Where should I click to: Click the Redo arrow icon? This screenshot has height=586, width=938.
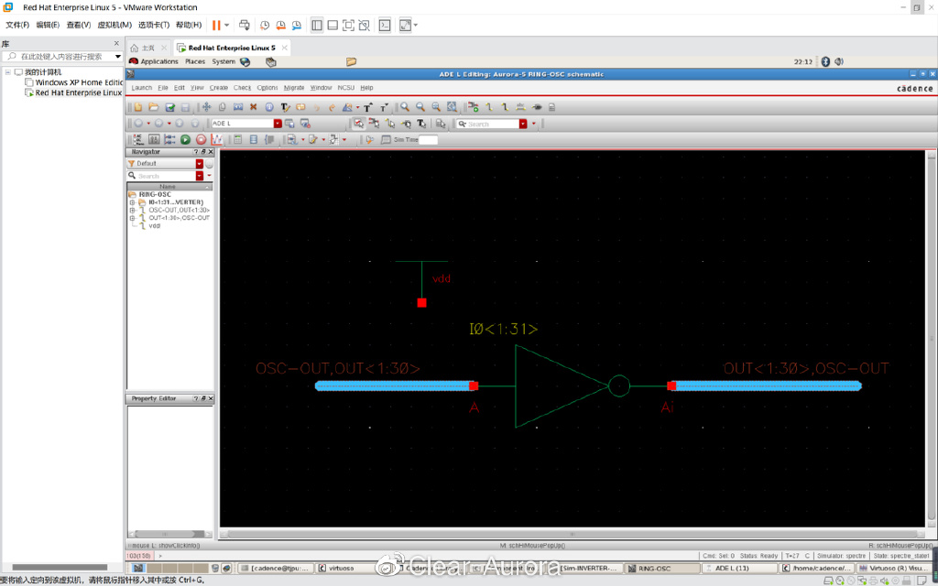[332, 108]
